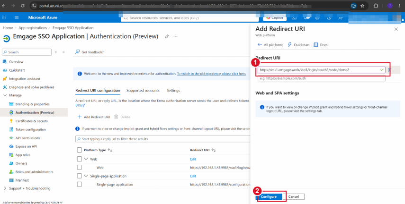
Task: Open Token configuration
Action: point(30,129)
